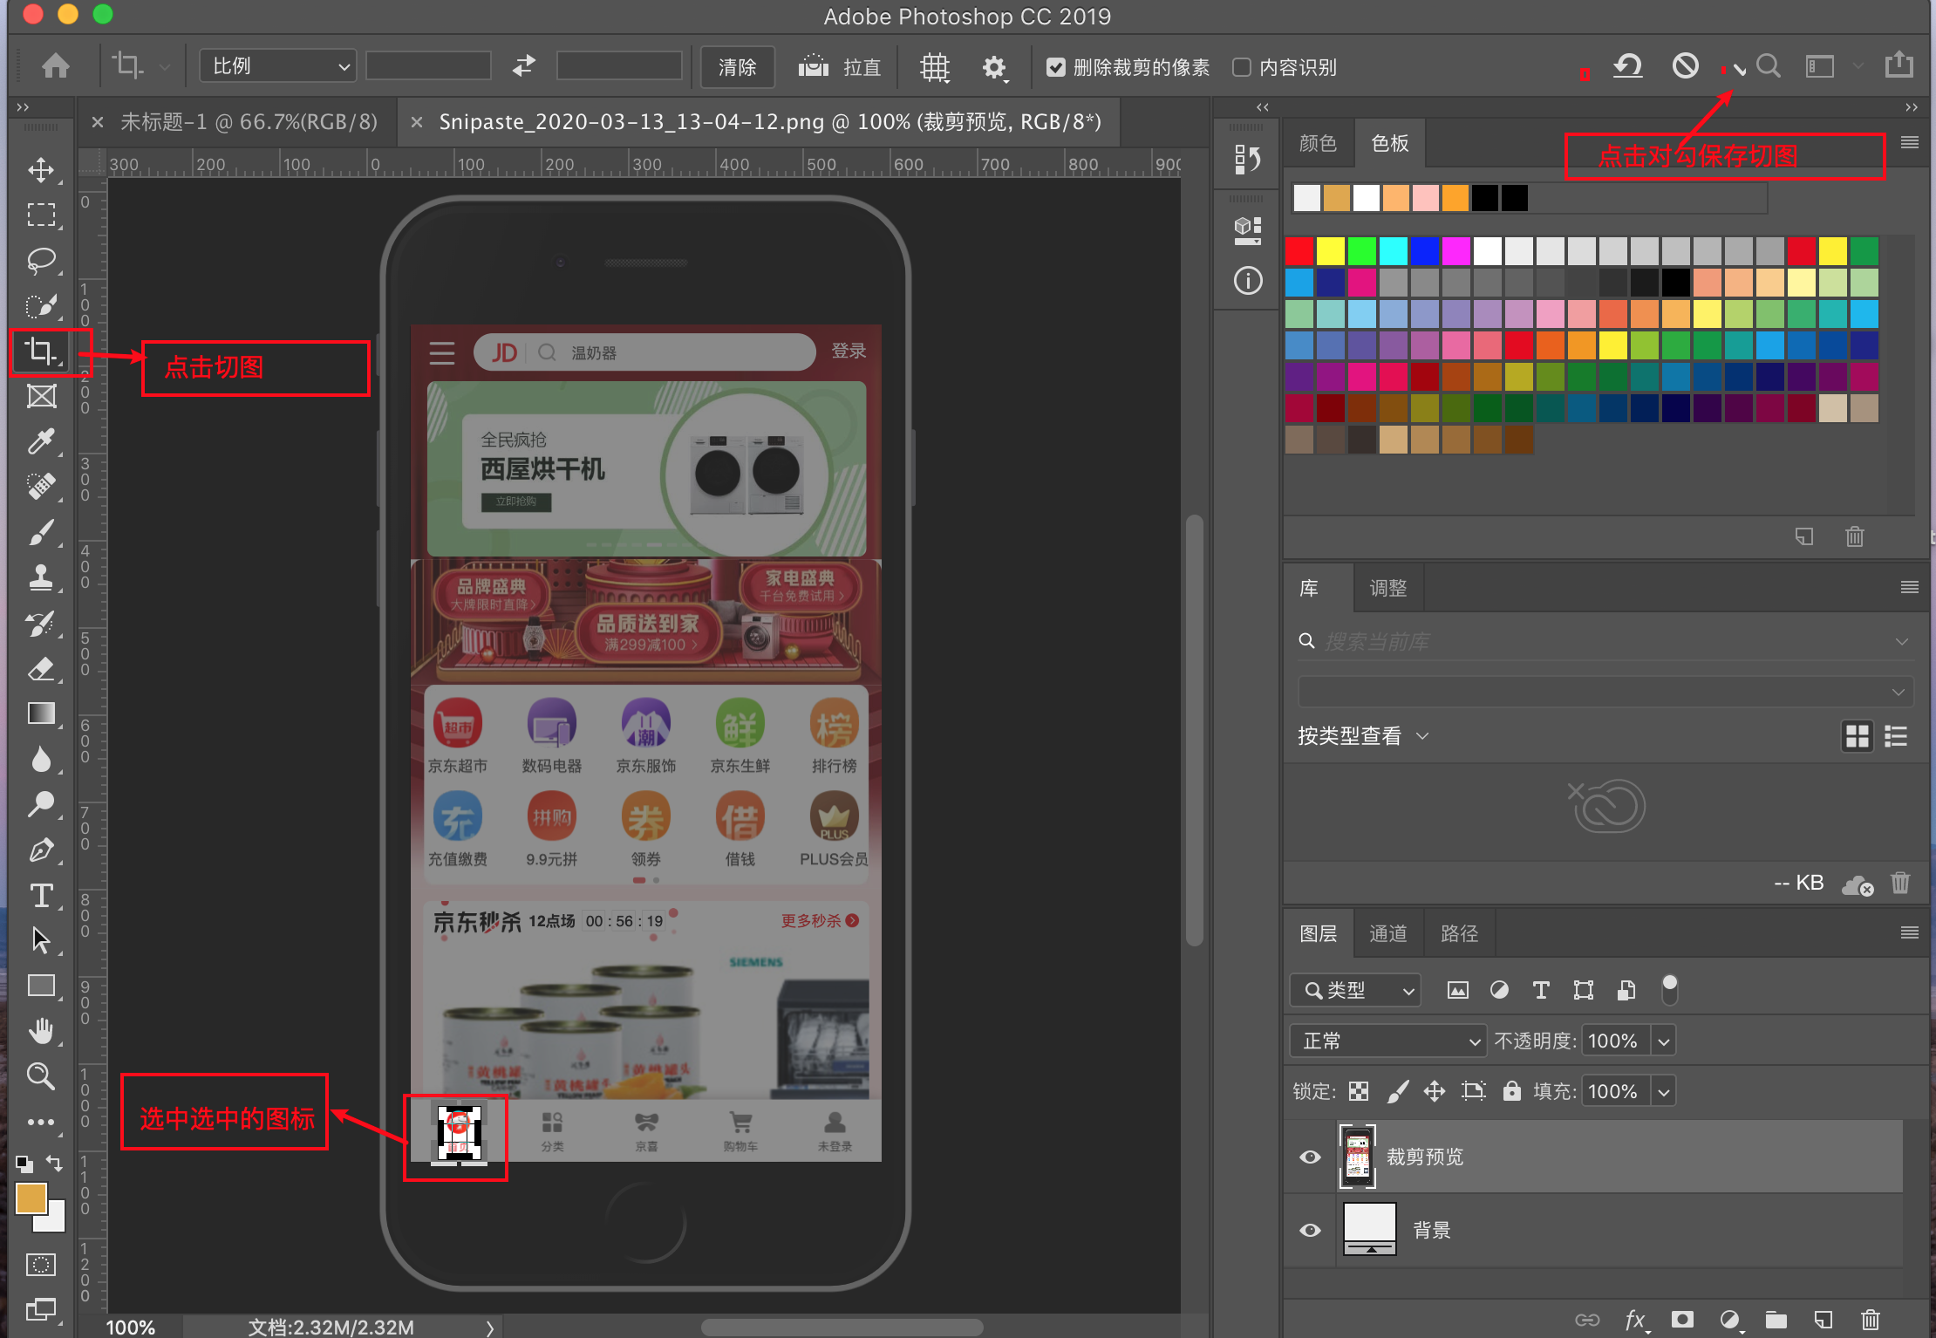
Task: Select the Eraser tool
Action: tap(41, 668)
